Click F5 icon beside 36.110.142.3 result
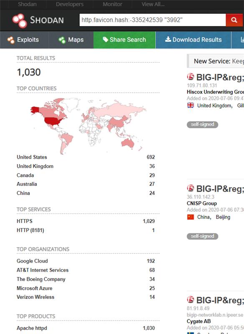The image size is (244, 334). point(190,188)
